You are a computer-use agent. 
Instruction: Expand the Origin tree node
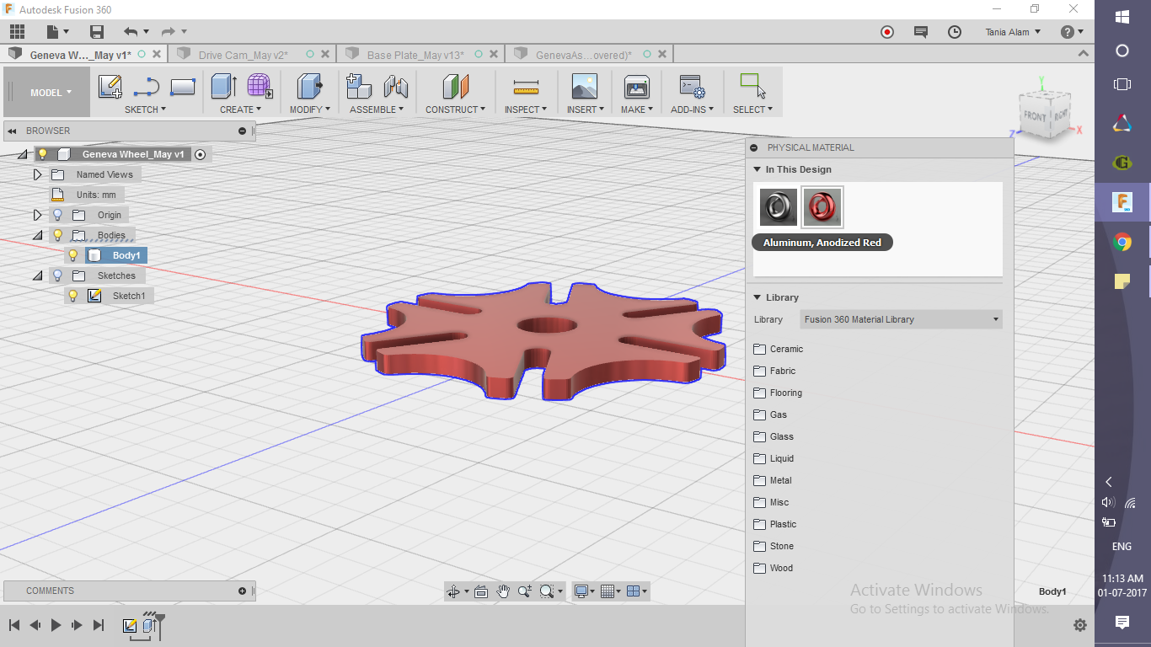(37, 215)
